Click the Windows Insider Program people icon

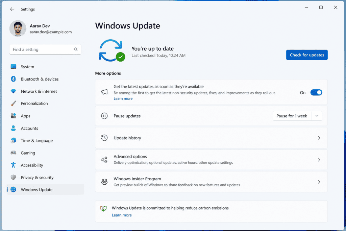tap(104, 182)
